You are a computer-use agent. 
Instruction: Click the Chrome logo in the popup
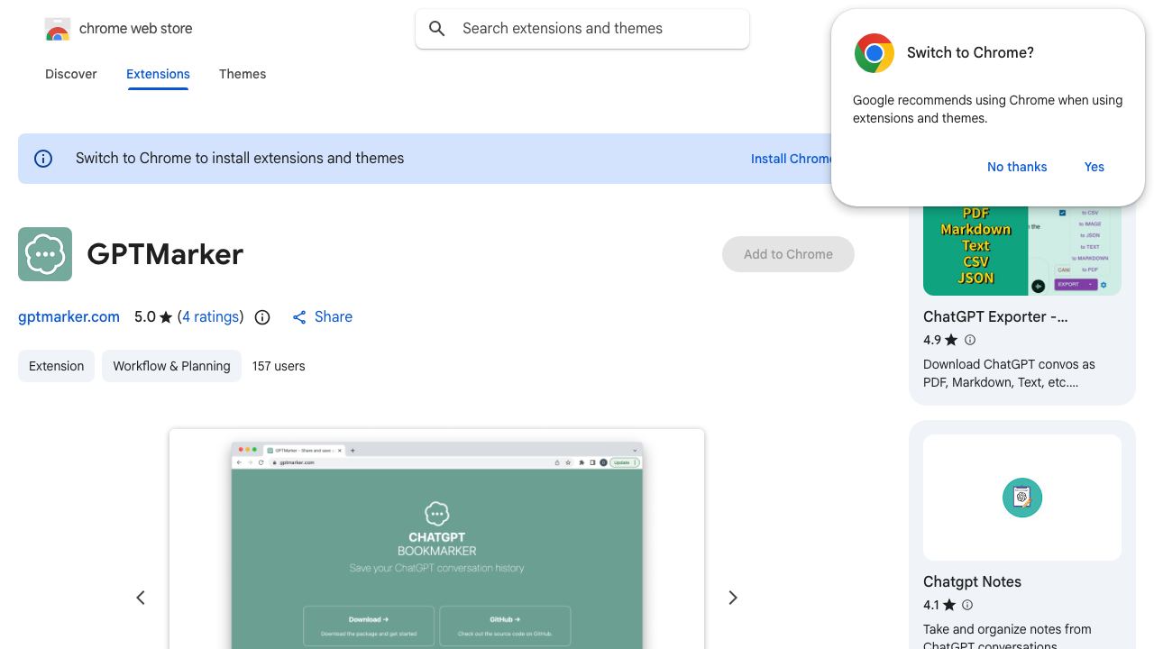[874, 53]
